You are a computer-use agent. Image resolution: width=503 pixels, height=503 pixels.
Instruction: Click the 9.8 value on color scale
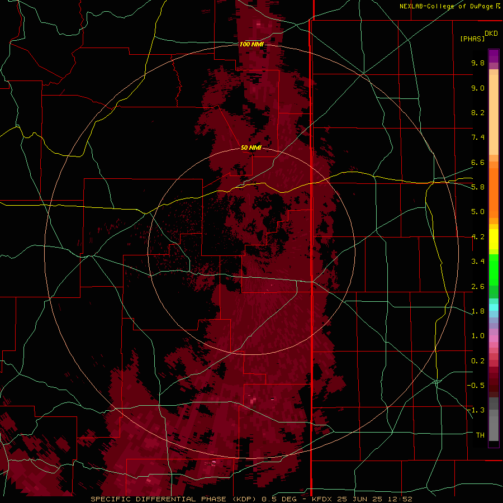(478, 63)
